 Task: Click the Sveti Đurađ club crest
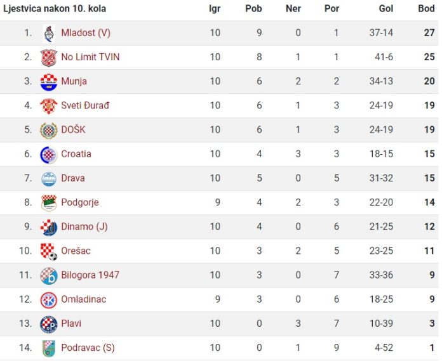pos(49,106)
